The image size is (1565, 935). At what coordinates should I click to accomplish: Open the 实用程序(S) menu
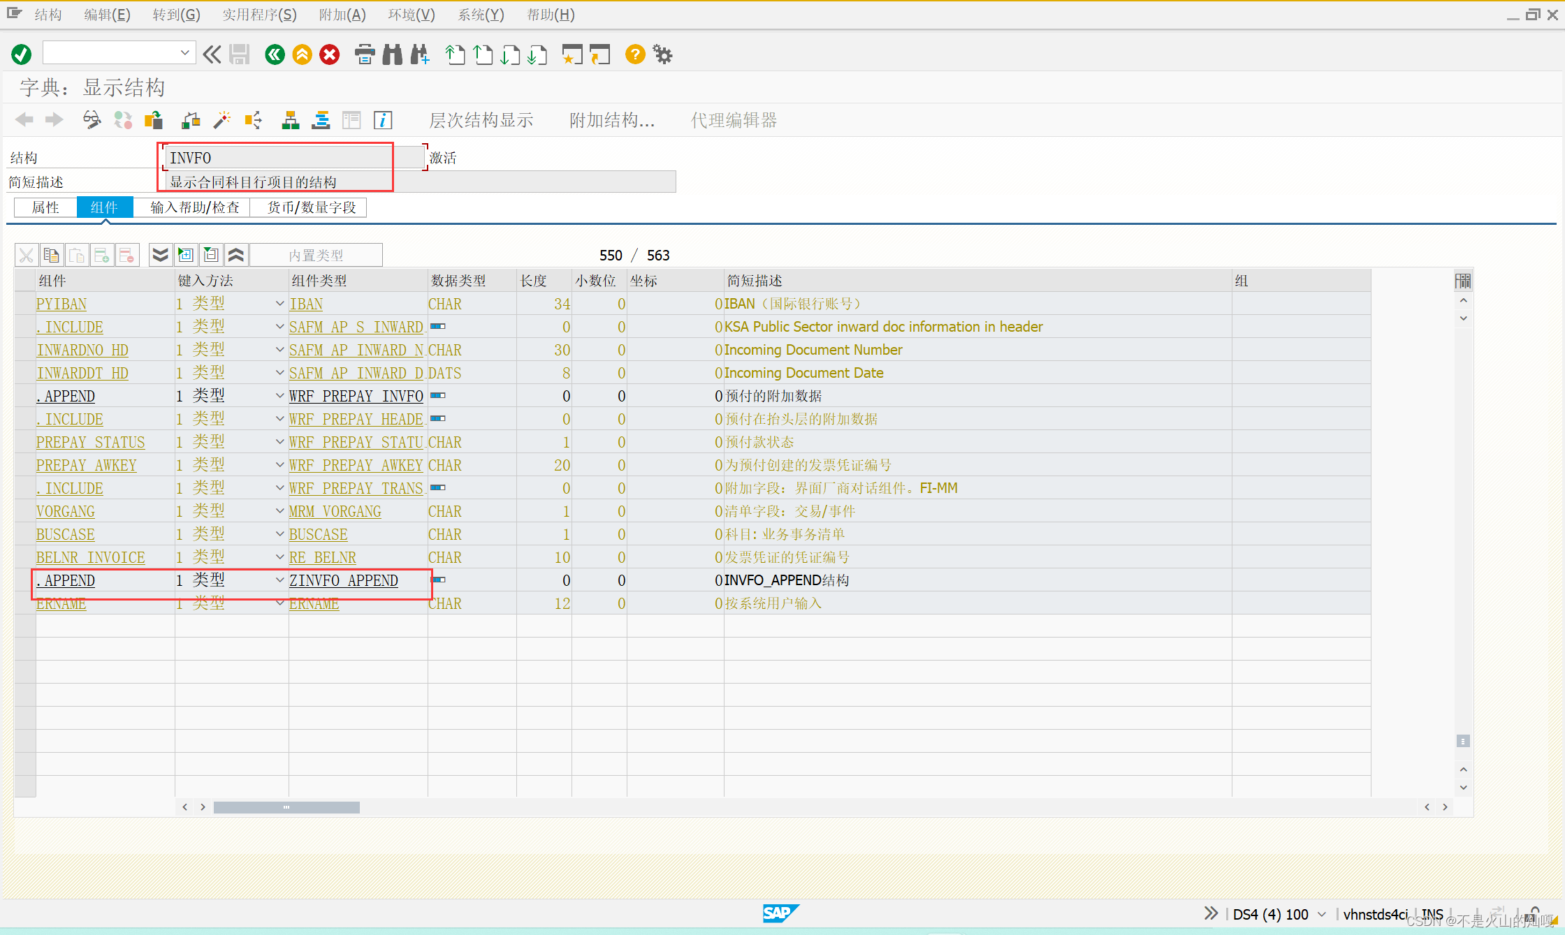click(259, 14)
